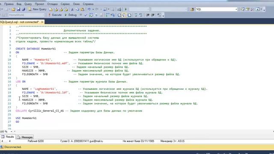Cut the selection with scissors icon
Screen dimensions: 274x154
tap(72, 9)
